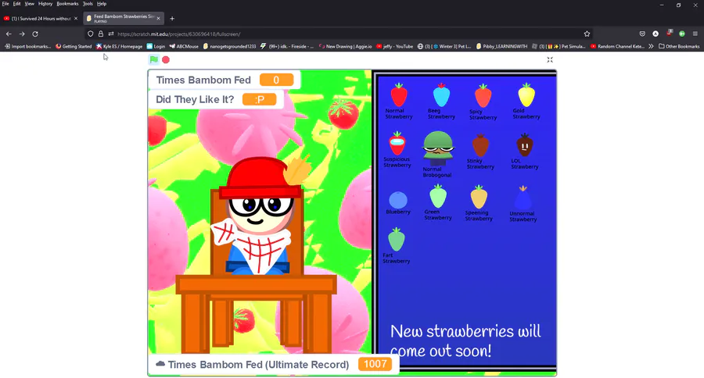Open the Kyle ES Homepage bookmark
This screenshot has width=704, height=378.
[119, 46]
